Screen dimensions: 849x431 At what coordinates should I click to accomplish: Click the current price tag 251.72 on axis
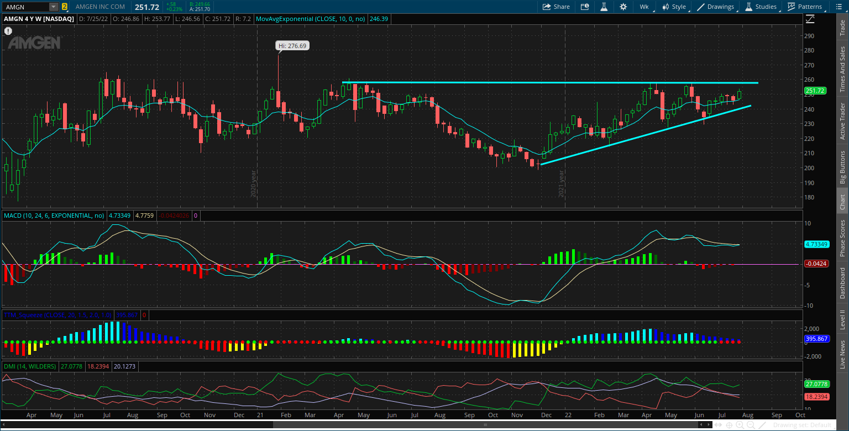815,91
